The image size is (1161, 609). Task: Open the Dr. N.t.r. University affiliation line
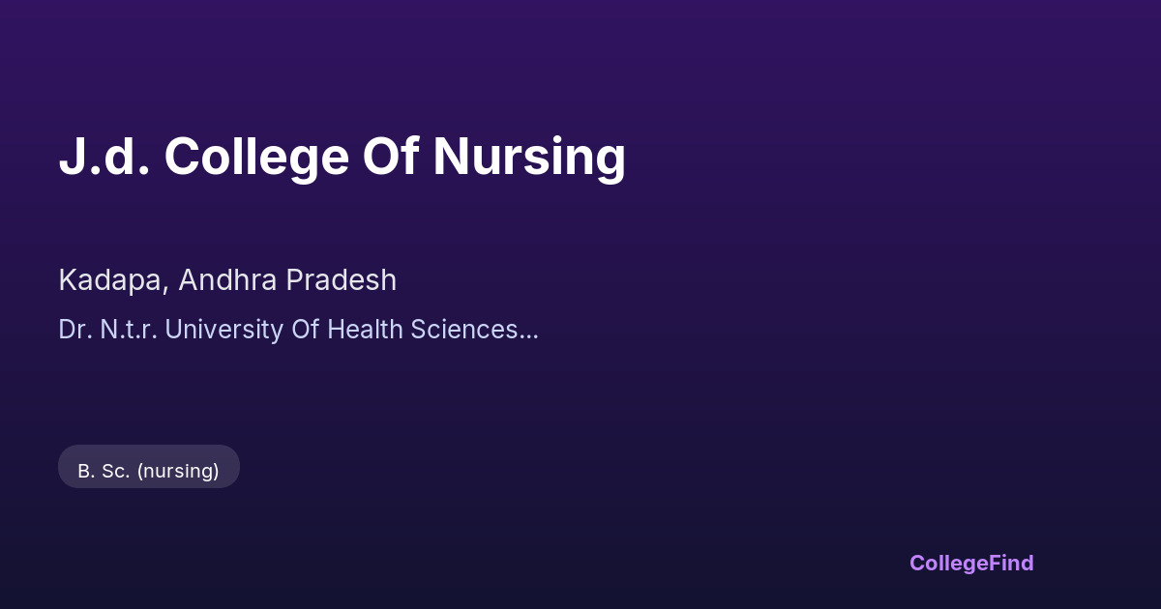[298, 330]
